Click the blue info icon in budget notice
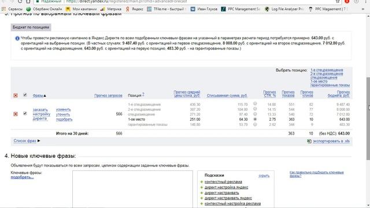This screenshot has width=370, height=208. (17, 38)
